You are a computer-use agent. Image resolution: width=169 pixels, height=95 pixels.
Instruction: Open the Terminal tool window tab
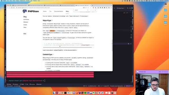point(32,84)
